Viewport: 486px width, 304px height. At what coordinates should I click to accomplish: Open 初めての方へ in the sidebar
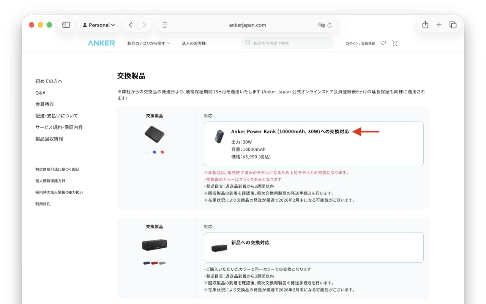point(49,81)
